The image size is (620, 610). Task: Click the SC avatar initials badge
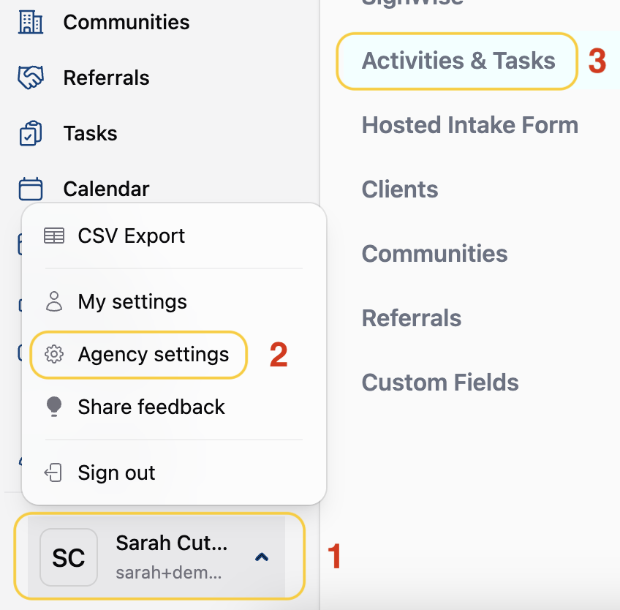(x=69, y=557)
